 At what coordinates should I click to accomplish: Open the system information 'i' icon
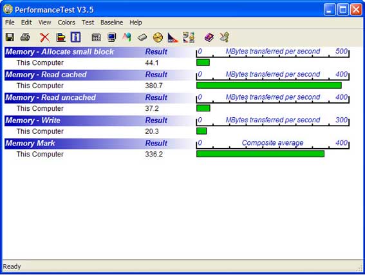click(76, 37)
